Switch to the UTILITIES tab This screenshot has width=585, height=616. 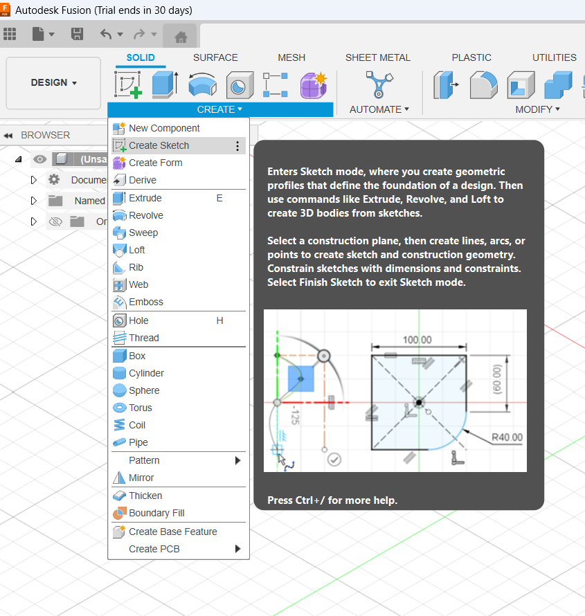[554, 57]
